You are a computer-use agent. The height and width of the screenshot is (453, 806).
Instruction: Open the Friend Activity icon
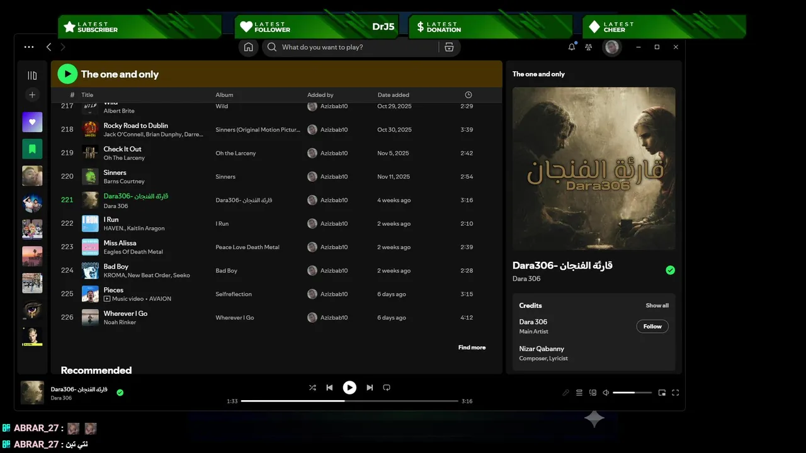coord(589,47)
